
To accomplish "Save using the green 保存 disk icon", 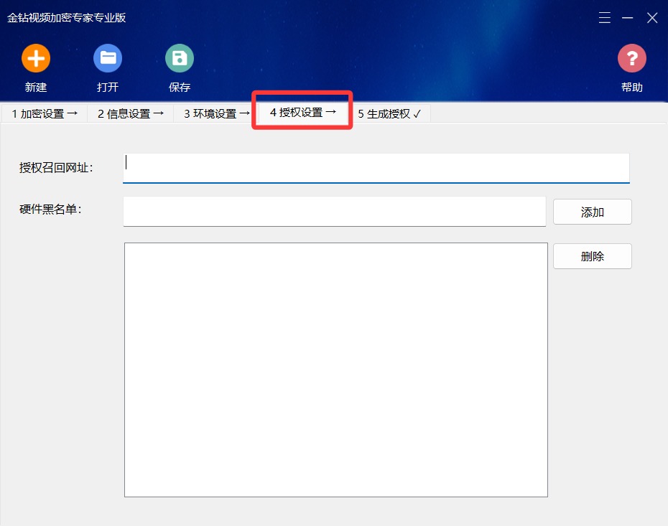I will [180, 58].
